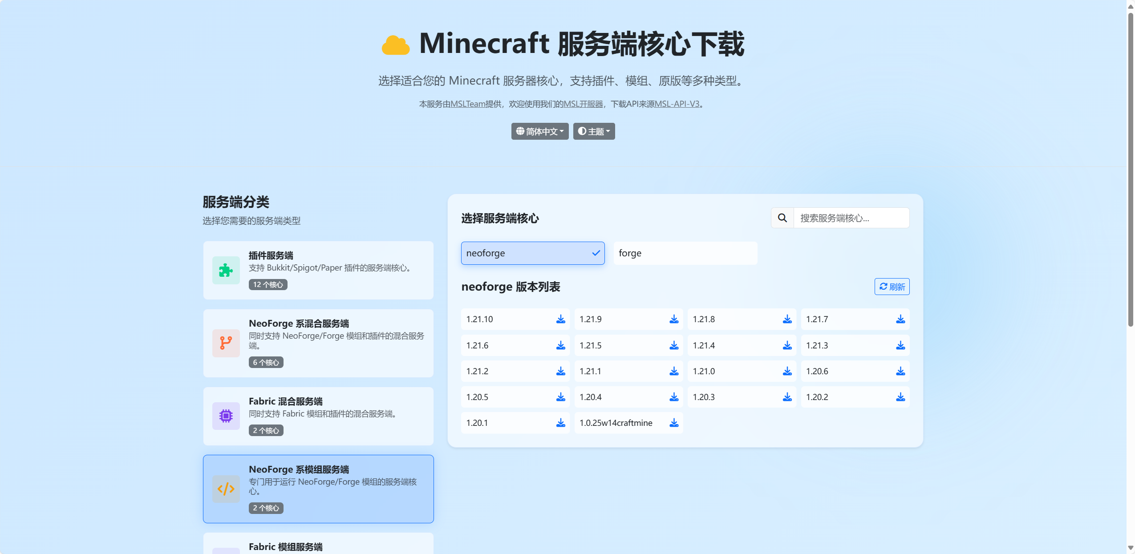
Task: Open the MSLTeam link
Action: click(x=467, y=104)
